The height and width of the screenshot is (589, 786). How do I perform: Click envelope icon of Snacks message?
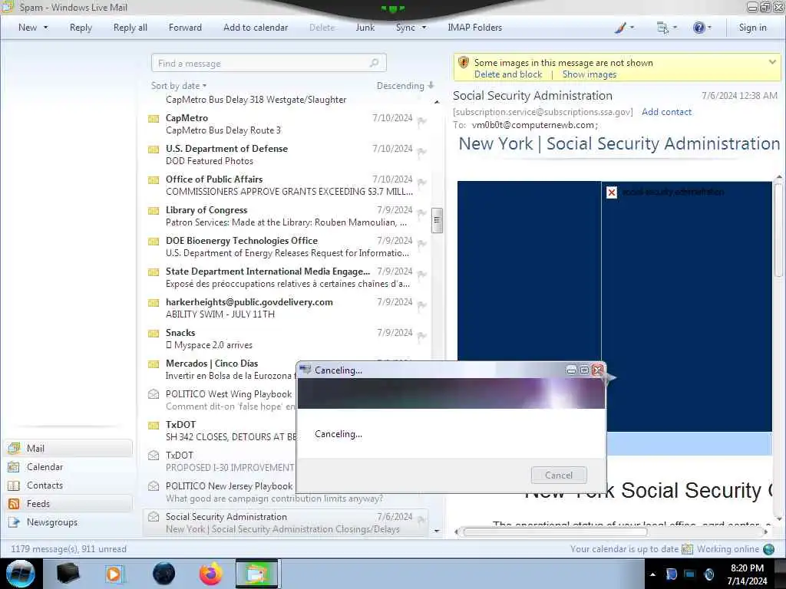[x=154, y=333]
